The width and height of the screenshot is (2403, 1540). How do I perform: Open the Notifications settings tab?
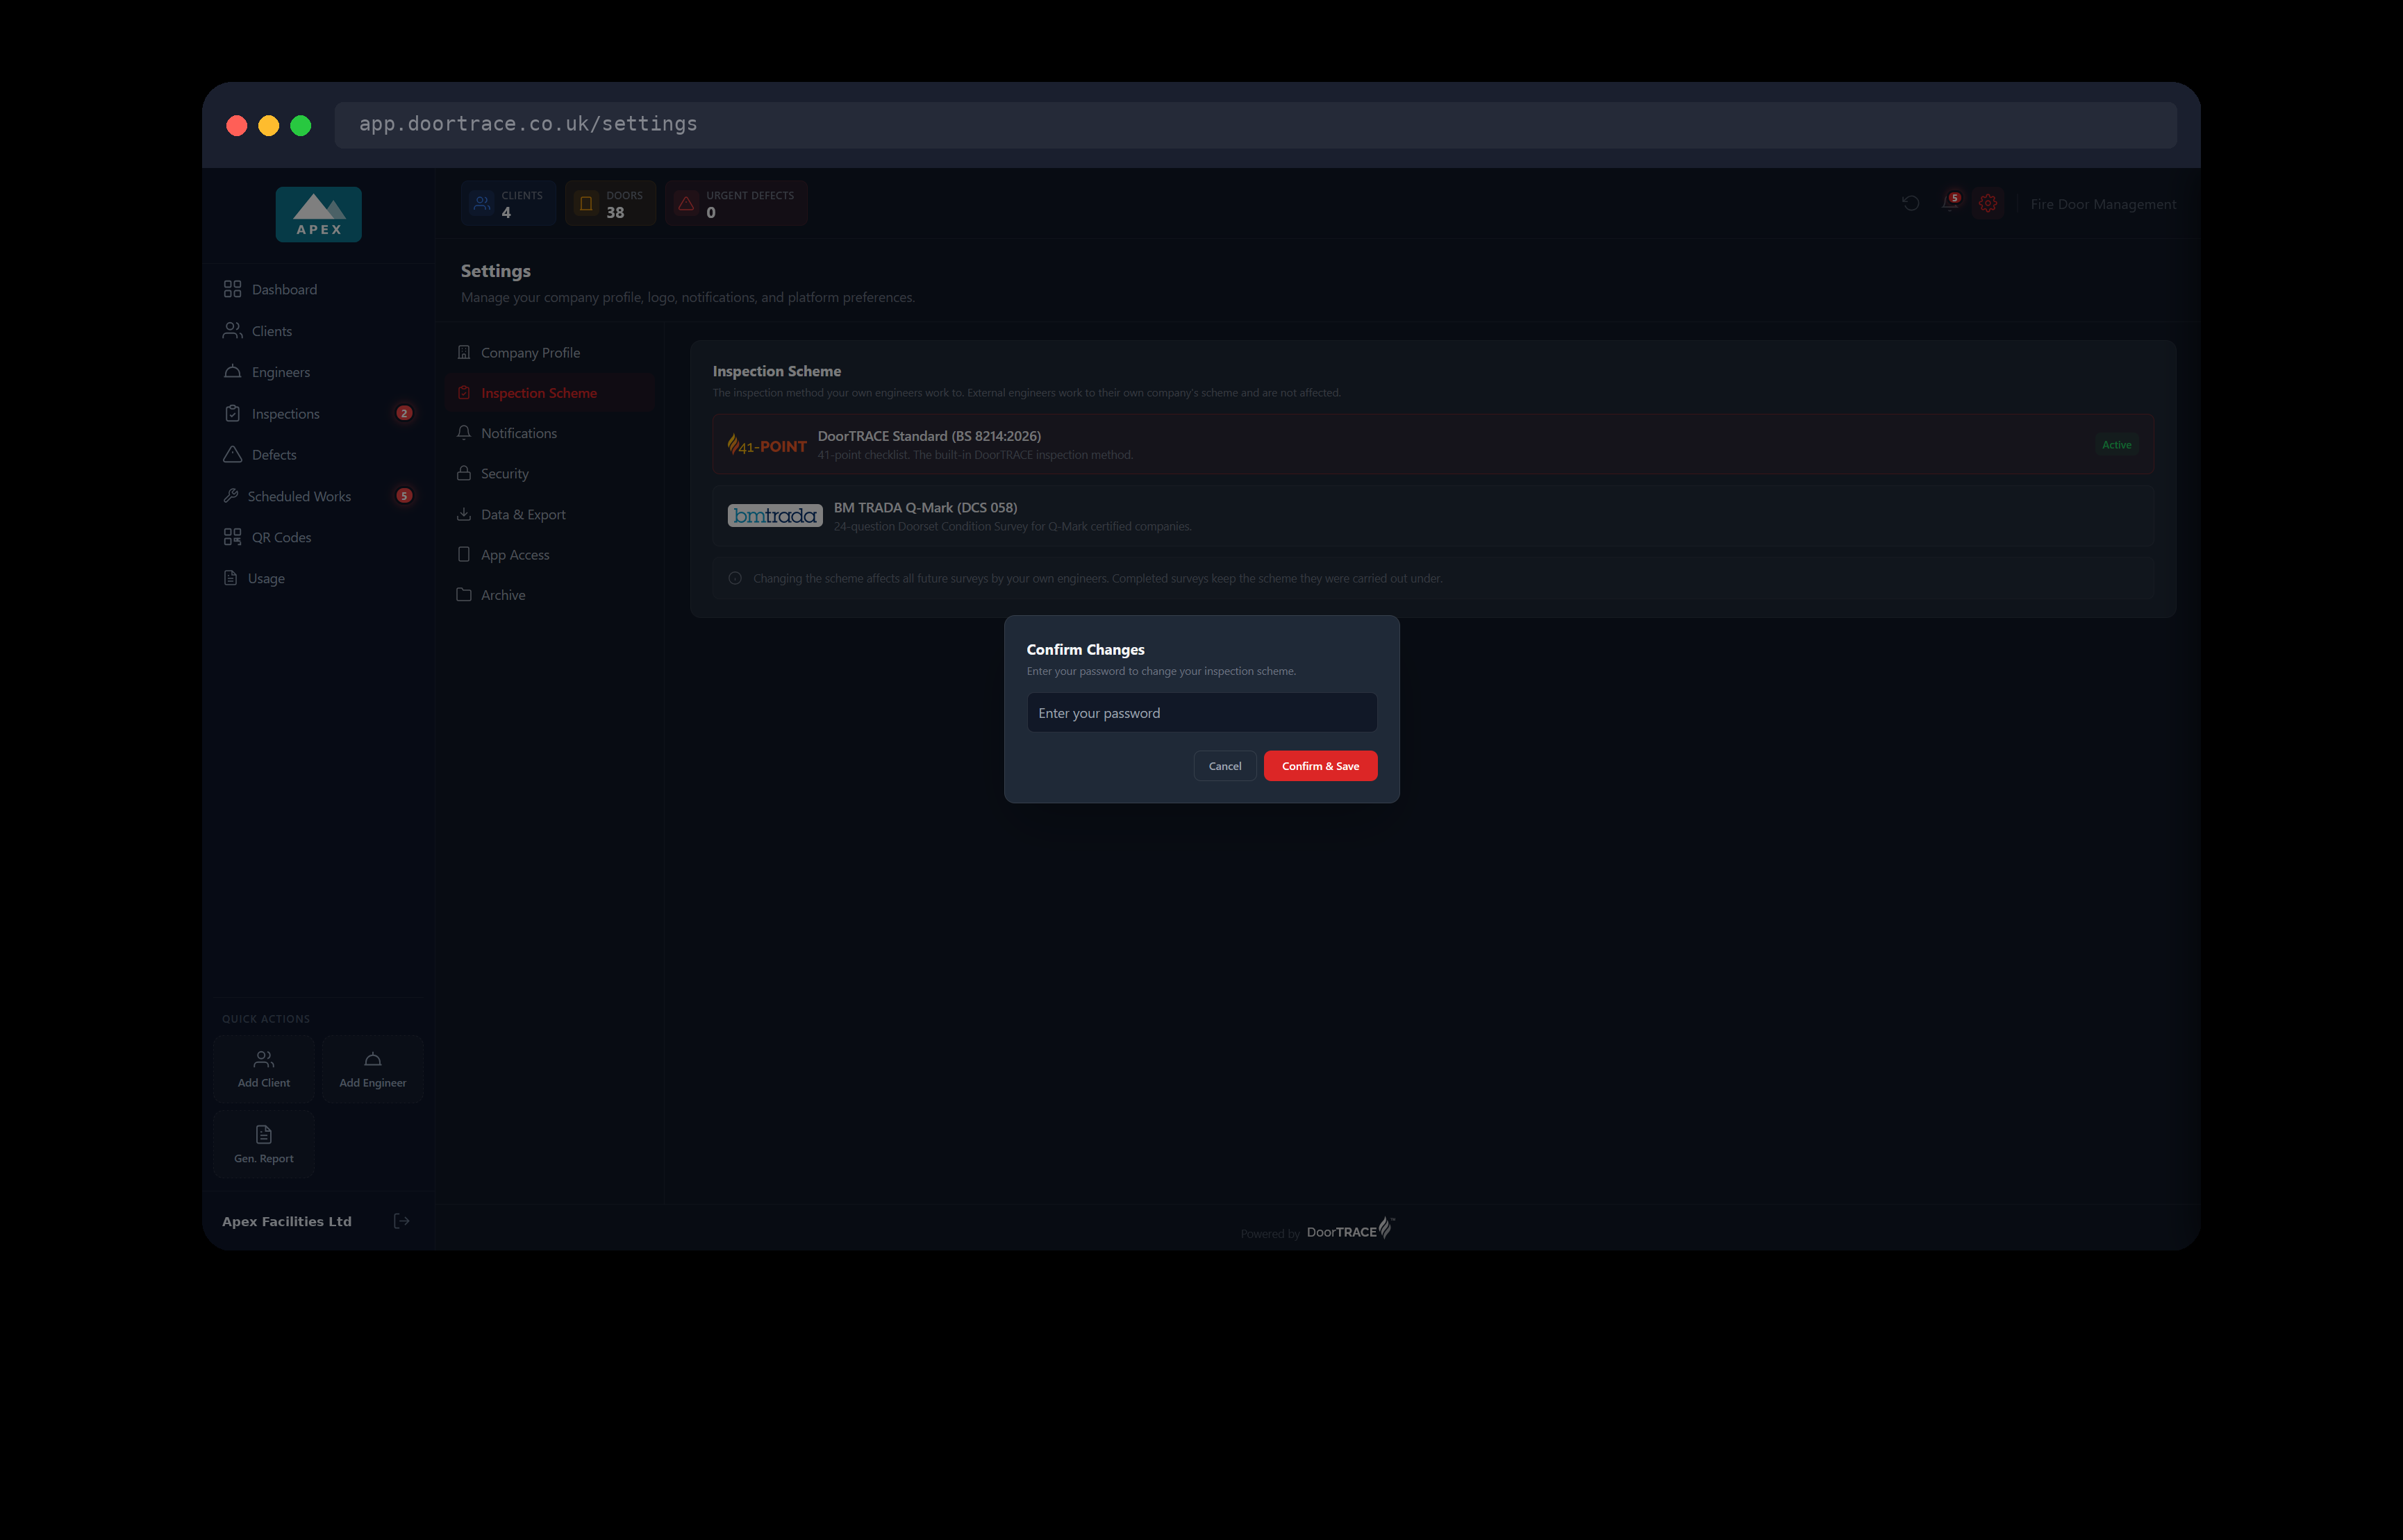tap(551, 433)
